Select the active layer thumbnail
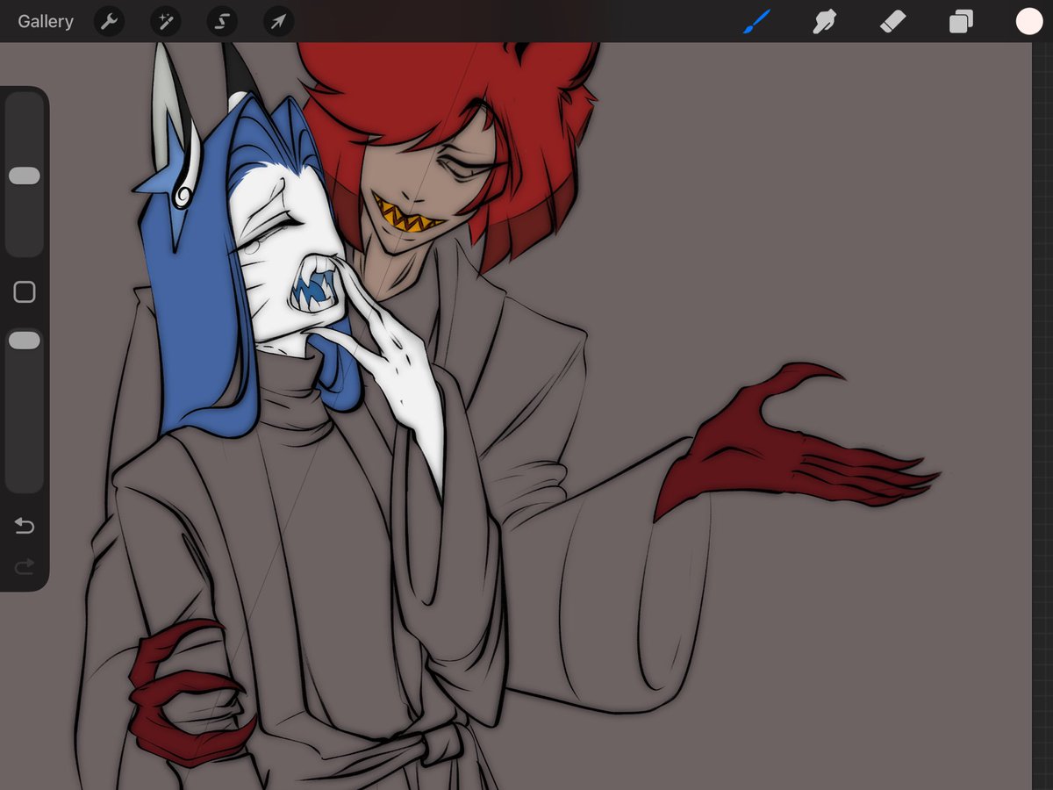Screen dimensions: 1053x790 pos(960,21)
